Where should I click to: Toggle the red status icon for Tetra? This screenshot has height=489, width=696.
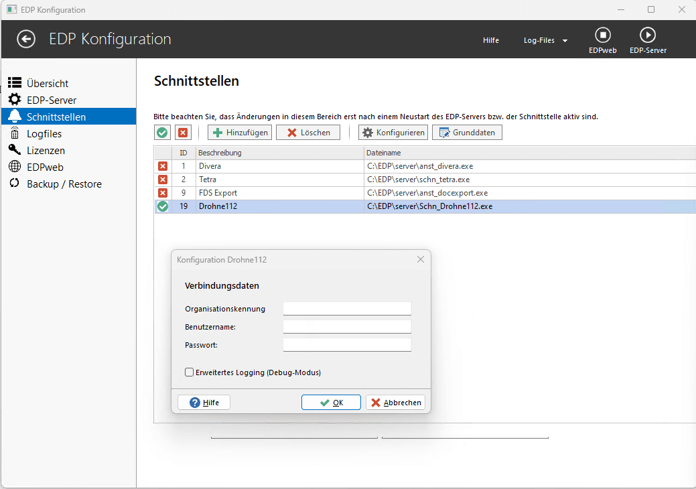point(162,180)
